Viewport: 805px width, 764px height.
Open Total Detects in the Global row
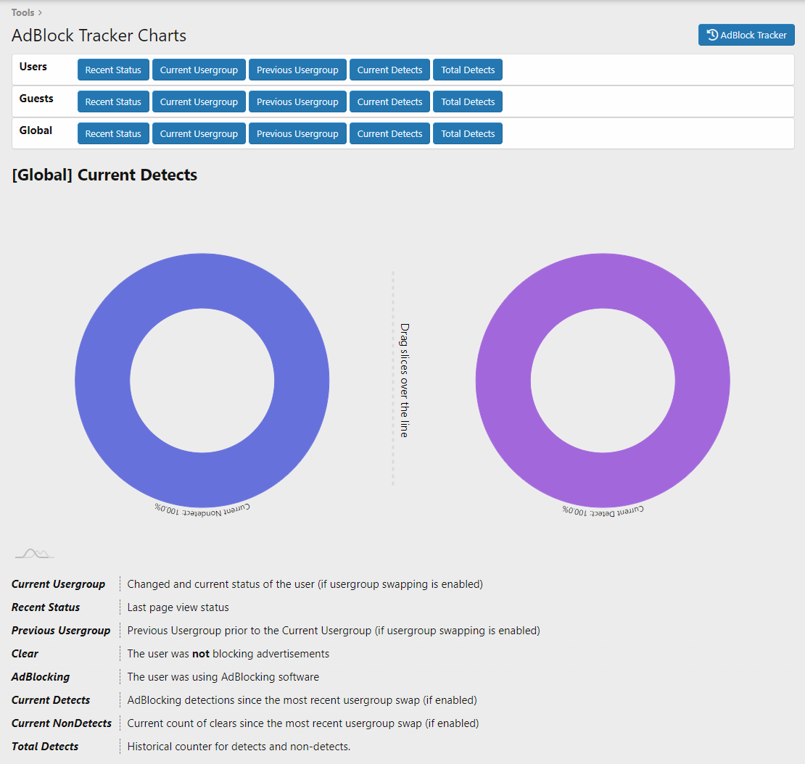pos(468,134)
